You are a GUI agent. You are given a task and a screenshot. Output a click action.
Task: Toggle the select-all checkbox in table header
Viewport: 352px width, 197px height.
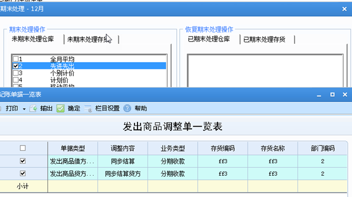pos(22,148)
